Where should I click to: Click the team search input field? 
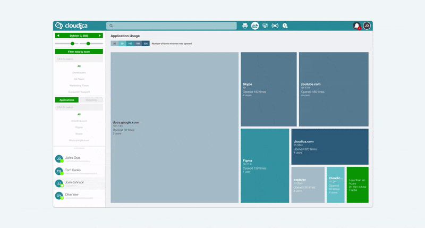79,59
